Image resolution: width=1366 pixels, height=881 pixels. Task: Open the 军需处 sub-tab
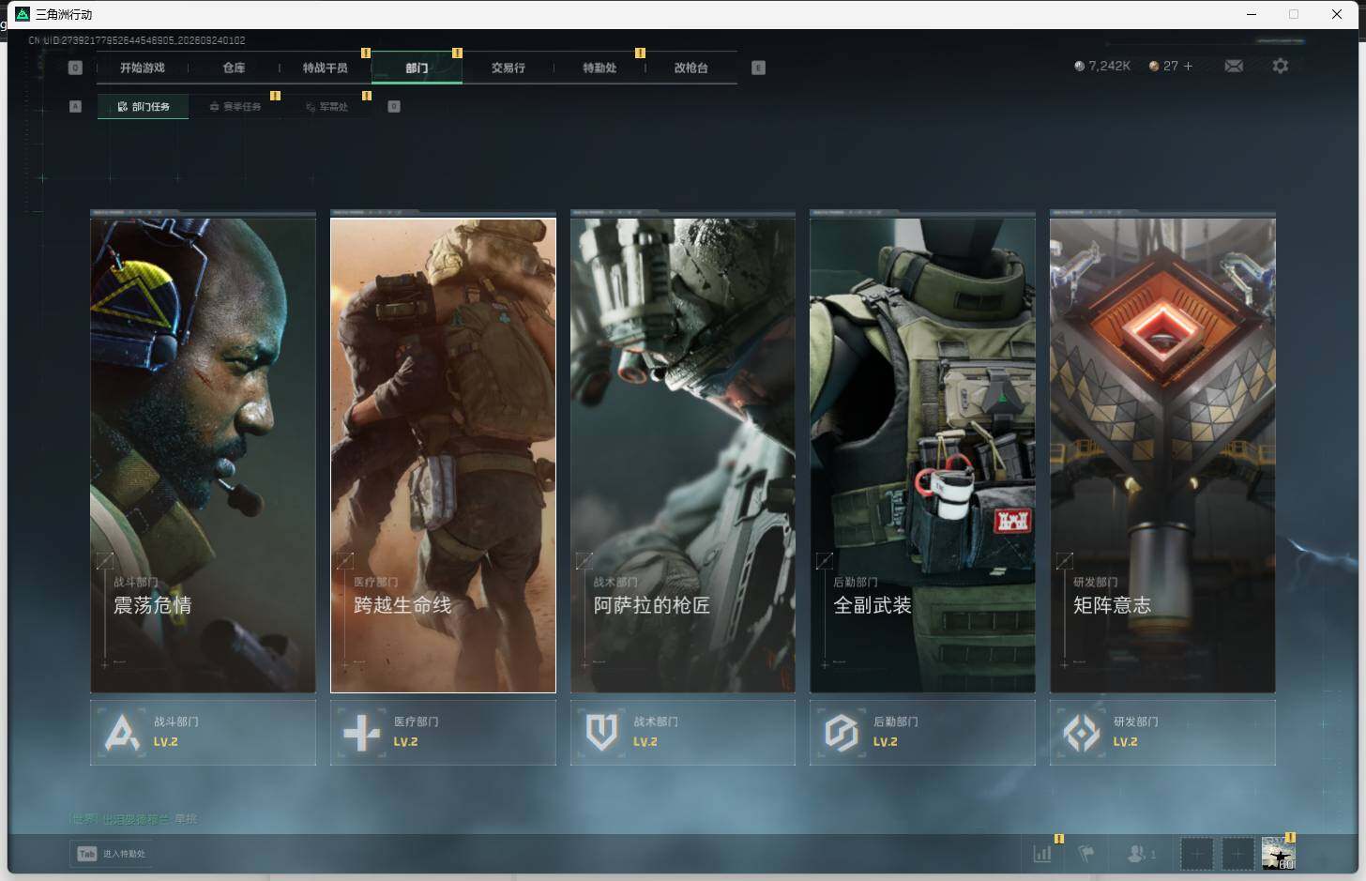pyautogui.click(x=326, y=107)
